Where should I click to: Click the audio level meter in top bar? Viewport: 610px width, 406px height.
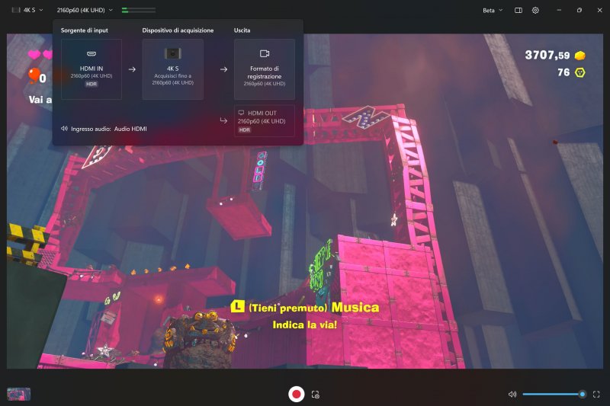tap(138, 11)
